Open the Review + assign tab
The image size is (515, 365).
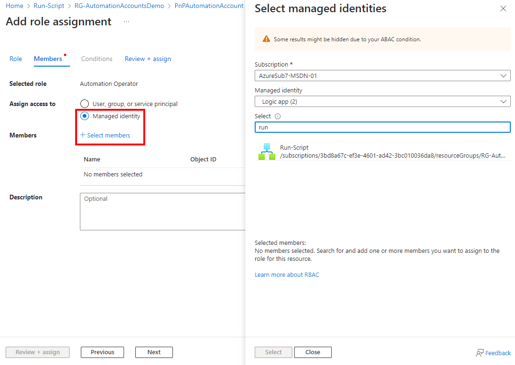(x=148, y=59)
